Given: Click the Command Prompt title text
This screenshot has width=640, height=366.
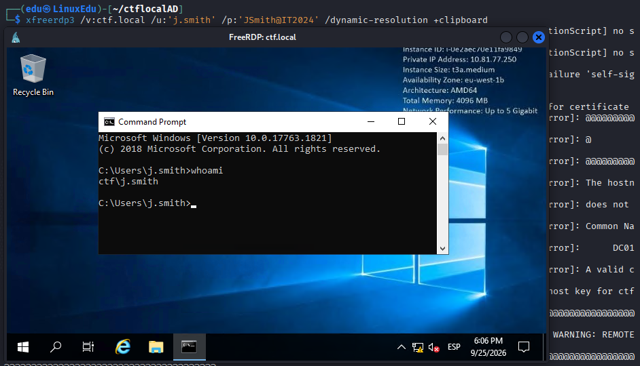Looking at the screenshot, I should (152, 122).
